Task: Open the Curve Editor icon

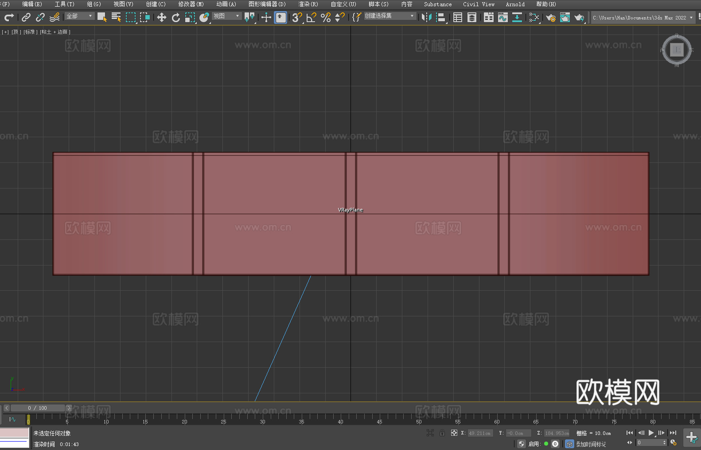Action: [503, 17]
